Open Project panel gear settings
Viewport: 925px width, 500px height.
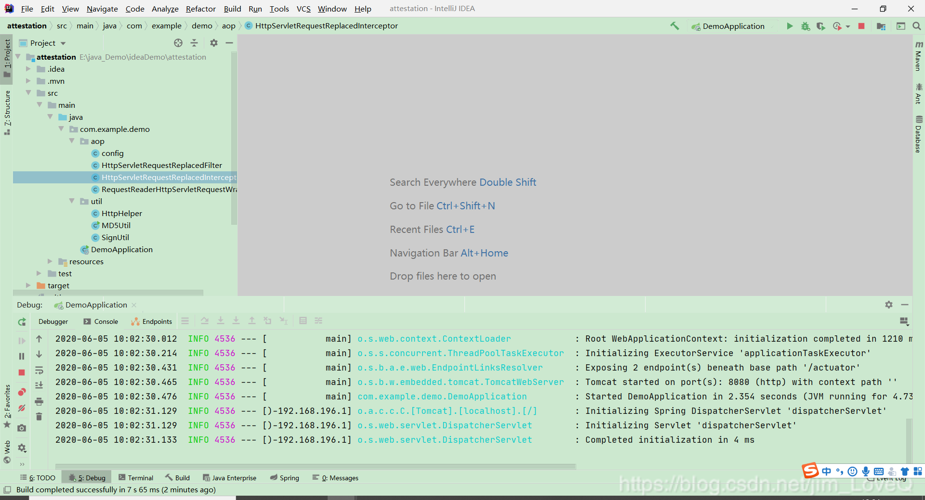[214, 43]
